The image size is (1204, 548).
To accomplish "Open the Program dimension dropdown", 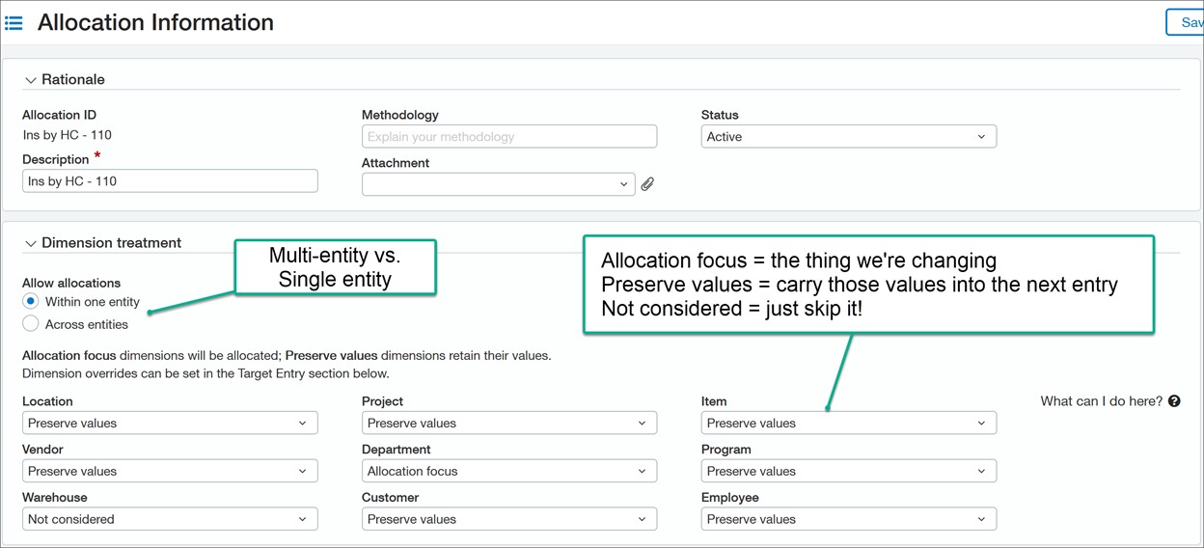I will tap(849, 471).
